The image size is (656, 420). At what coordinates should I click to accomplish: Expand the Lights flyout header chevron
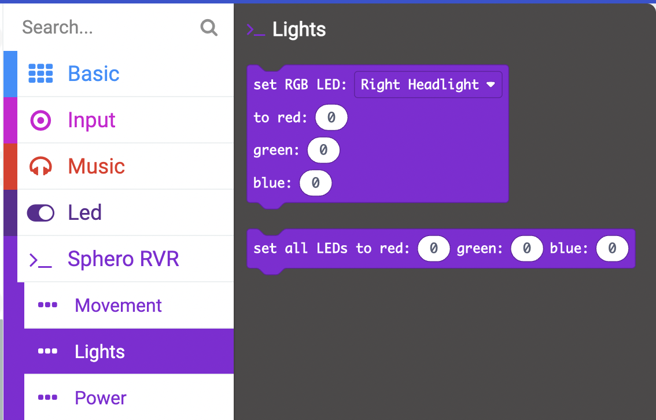[x=255, y=29]
